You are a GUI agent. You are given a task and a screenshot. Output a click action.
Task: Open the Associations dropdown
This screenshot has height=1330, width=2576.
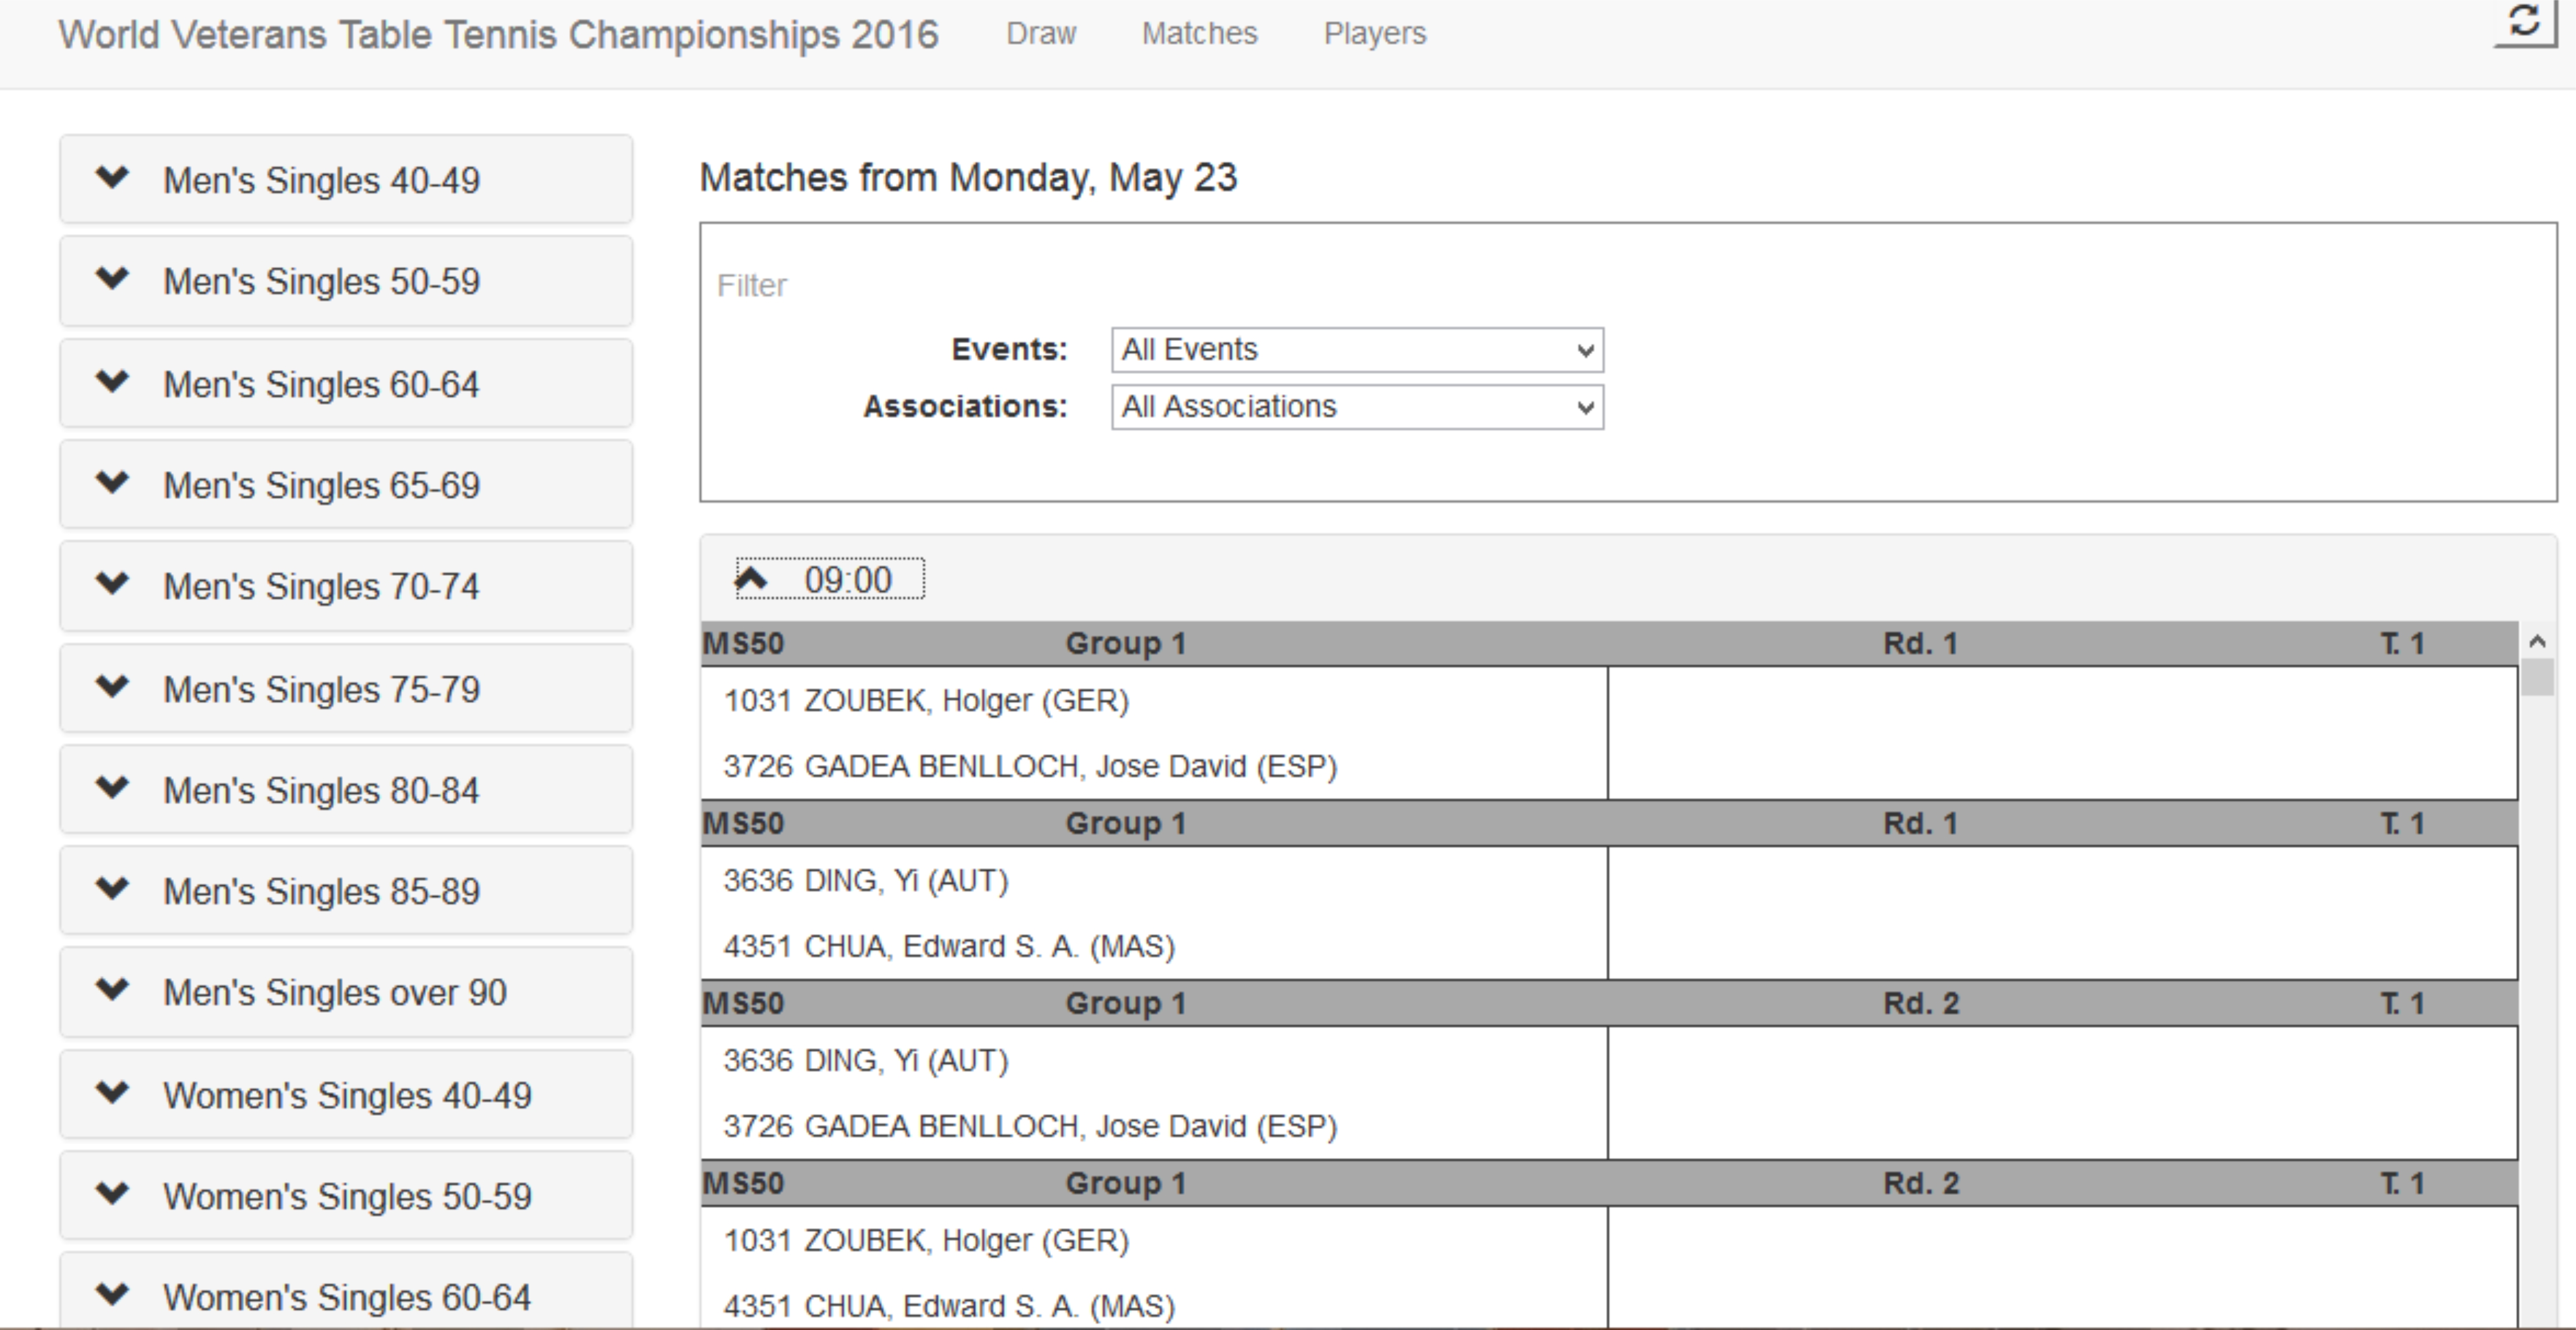(x=1357, y=407)
